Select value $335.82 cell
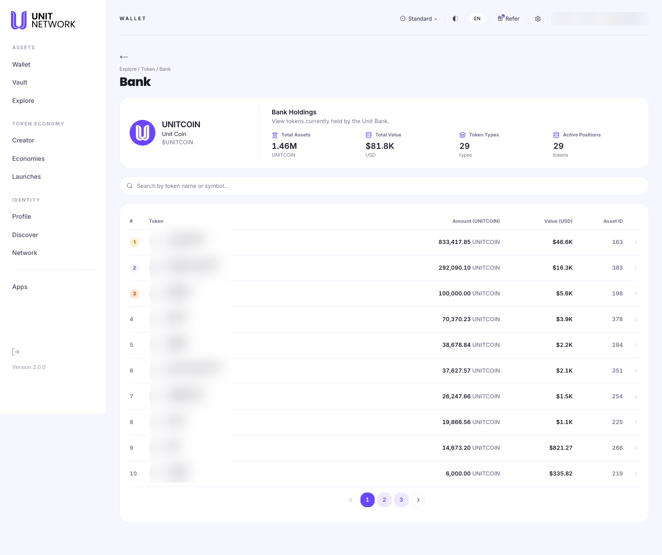 click(561, 474)
